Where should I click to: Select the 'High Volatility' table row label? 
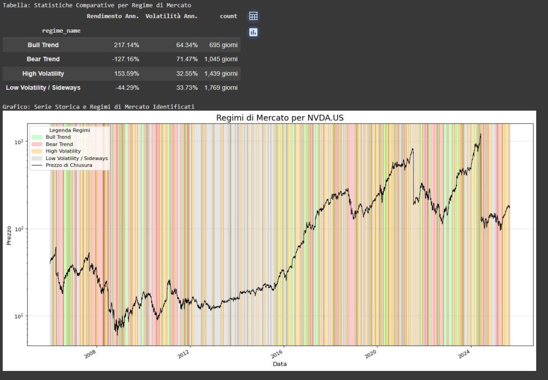click(43, 74)
